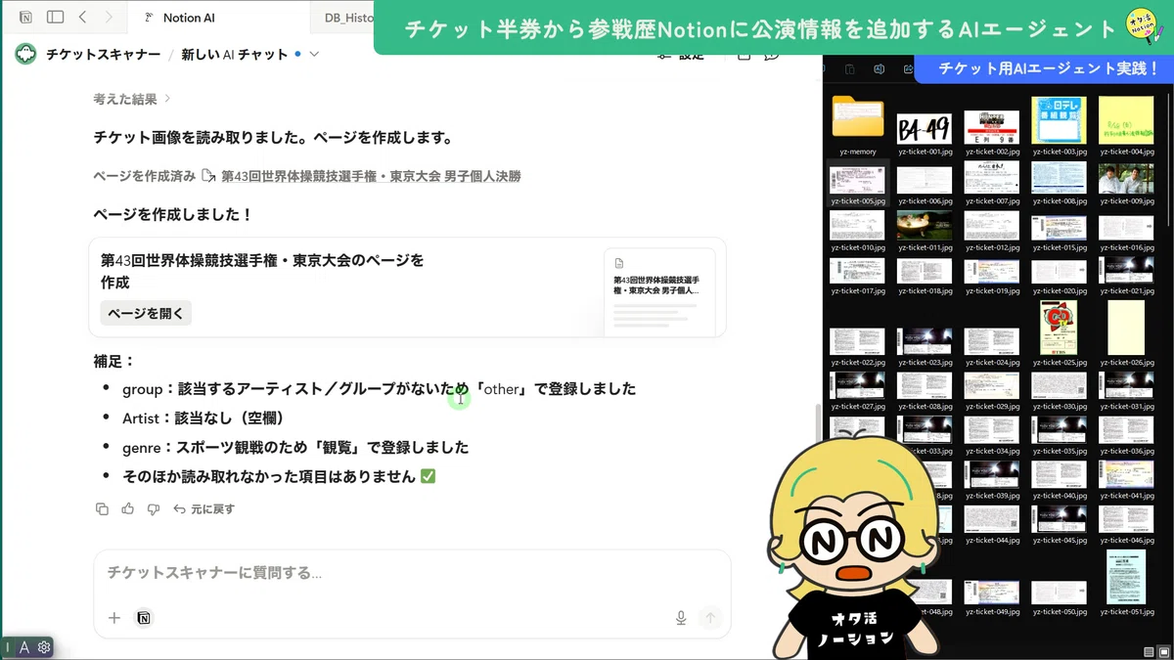Open the created page preview thumbnail
Viewport: 1174px width, 660px height.
click(x=659, y=291)
